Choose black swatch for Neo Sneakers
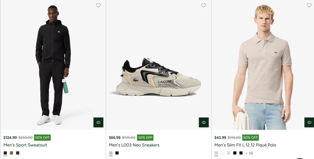314x159 pixels. coord(117,153)
